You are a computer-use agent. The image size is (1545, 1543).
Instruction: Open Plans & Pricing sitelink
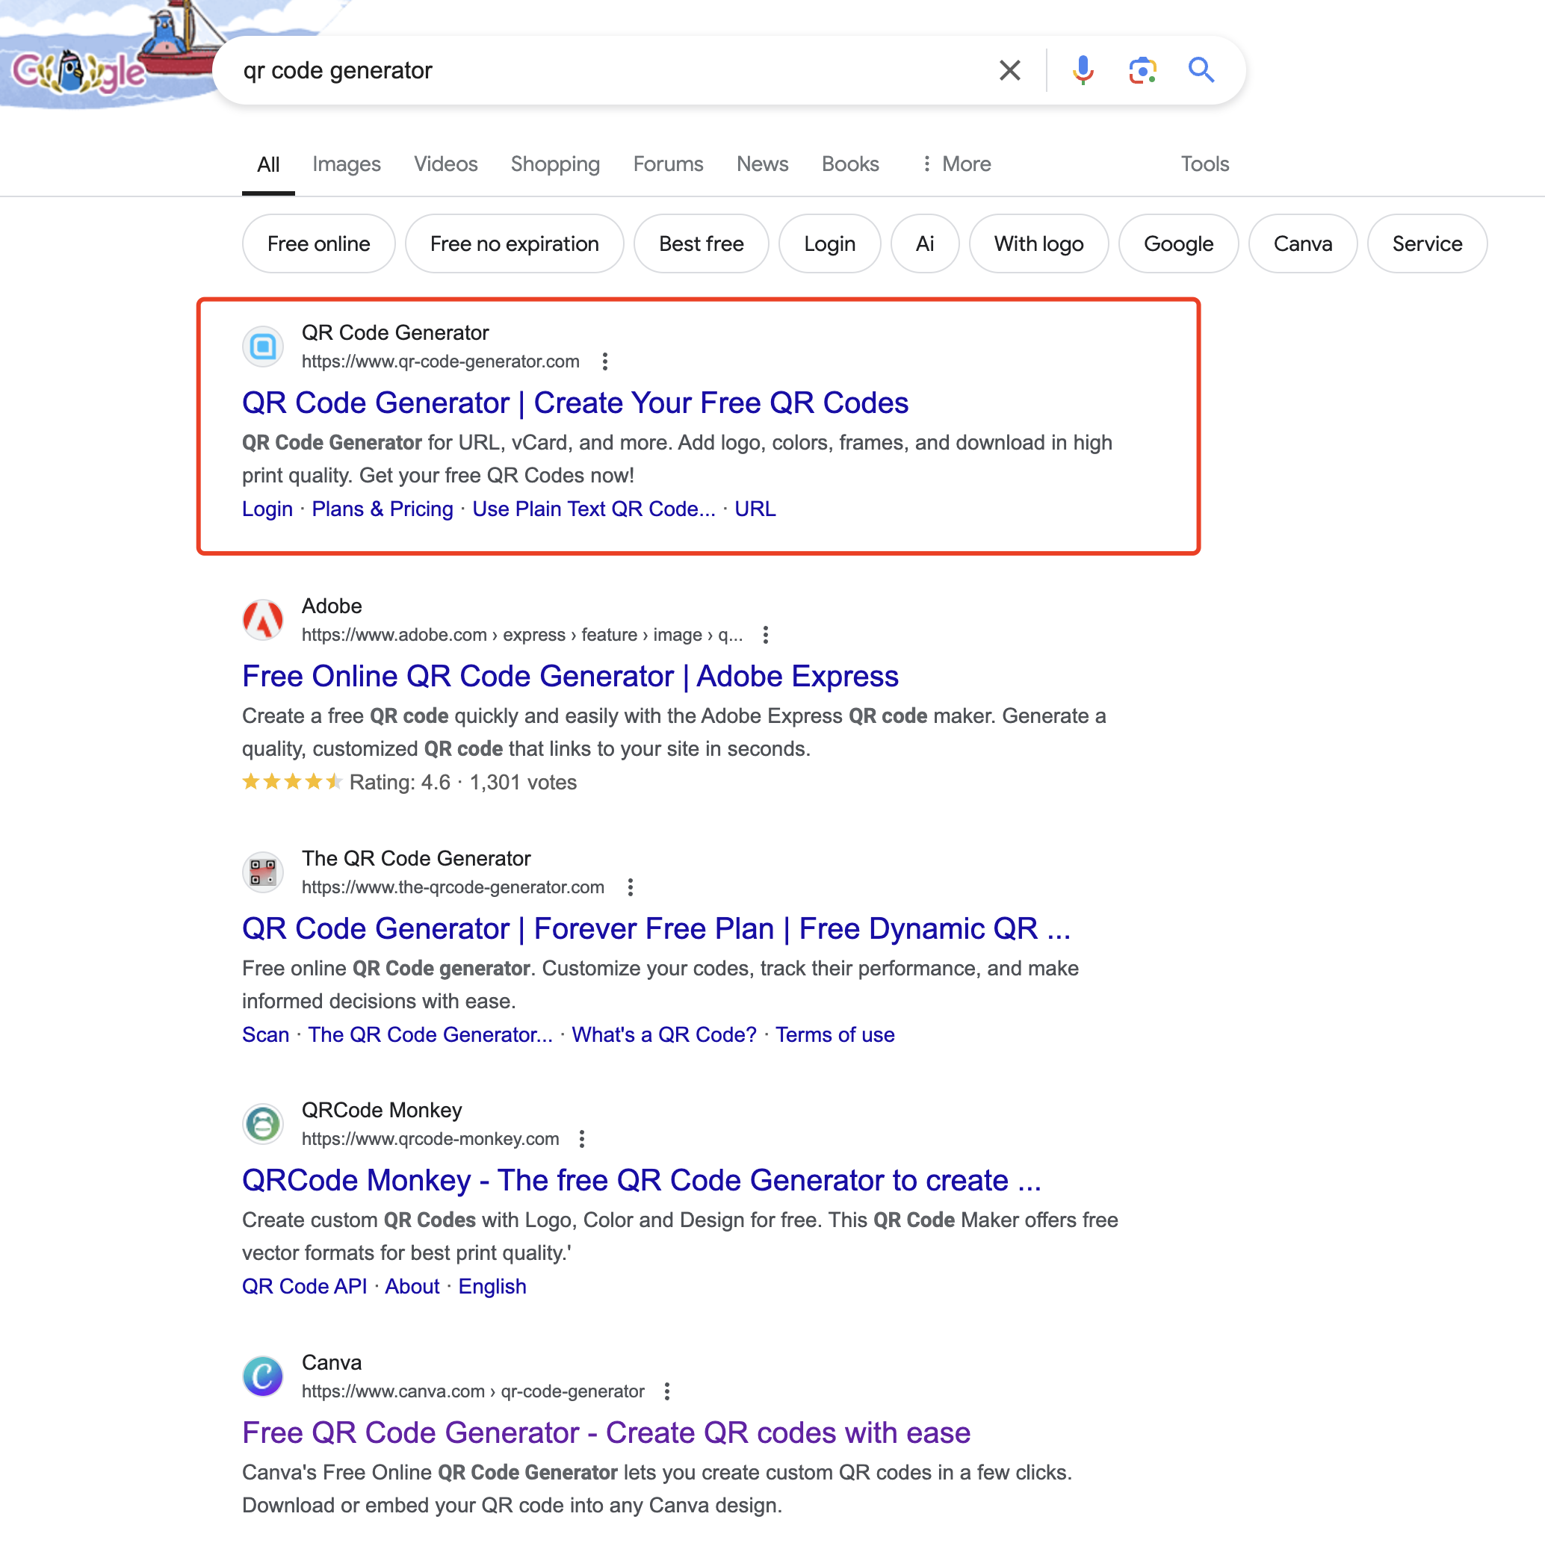(x=383, y=509)
